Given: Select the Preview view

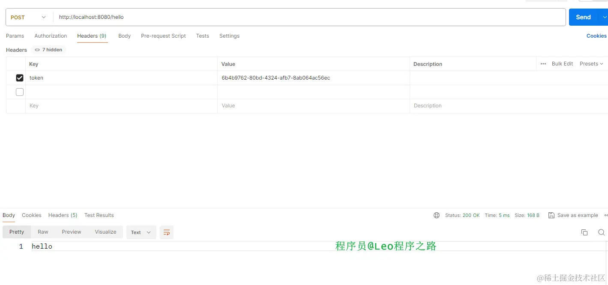Looking at the screenshot, I should [x=72, y=232].
